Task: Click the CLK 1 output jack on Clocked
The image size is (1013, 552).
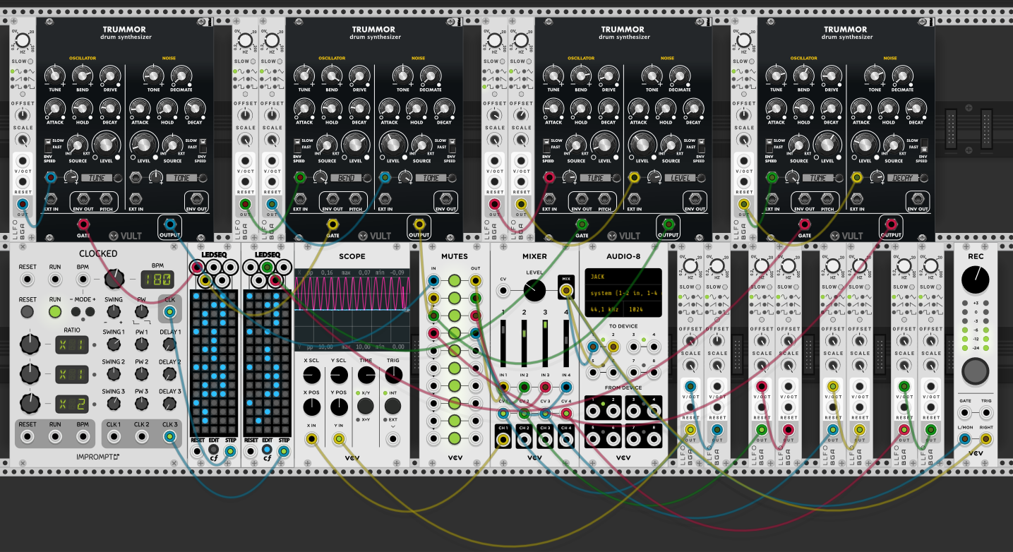Action: coord(114,437)
